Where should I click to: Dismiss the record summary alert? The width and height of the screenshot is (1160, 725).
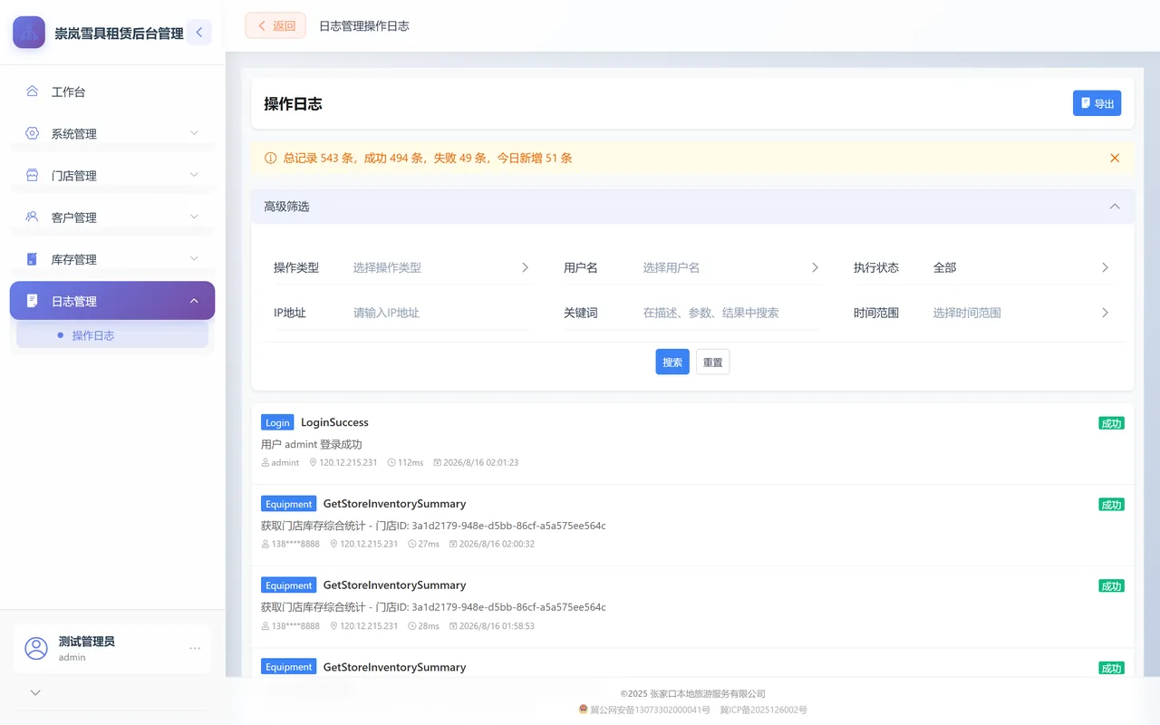[x=1115, y=158]
